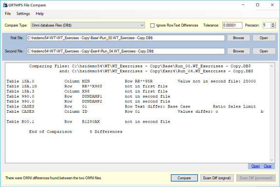
Task: Open the First File
Action: point(264,38)
